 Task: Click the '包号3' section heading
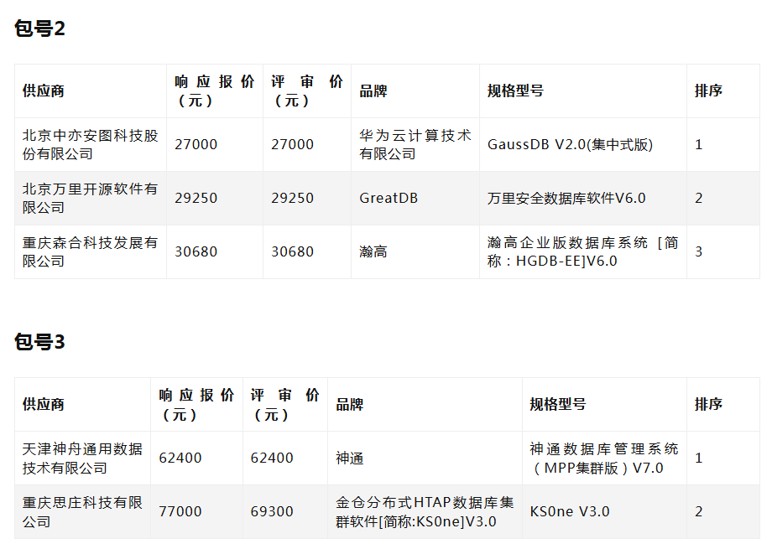[x=39, y=342]
